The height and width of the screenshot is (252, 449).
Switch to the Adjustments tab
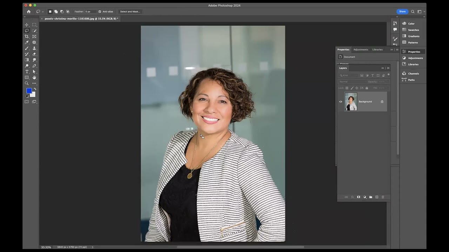point(361,50)
